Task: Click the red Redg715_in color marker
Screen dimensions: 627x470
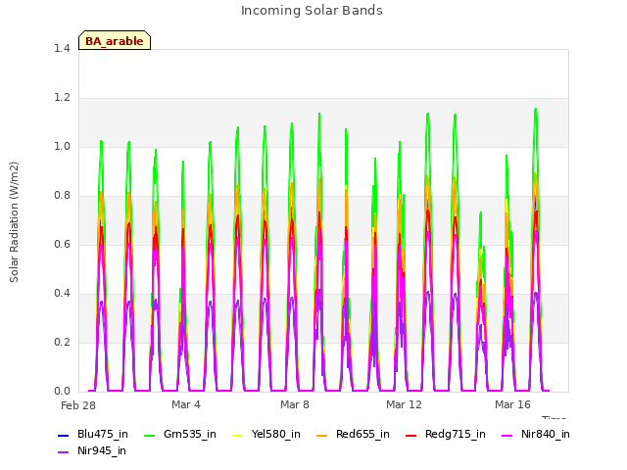Action: (x=410, y=435)
